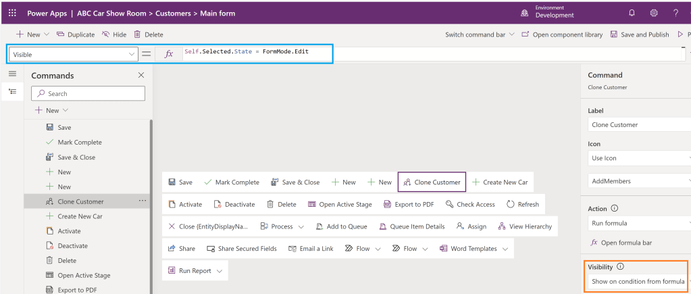Select Create New Car in Commands list

(x=80, y=216)
